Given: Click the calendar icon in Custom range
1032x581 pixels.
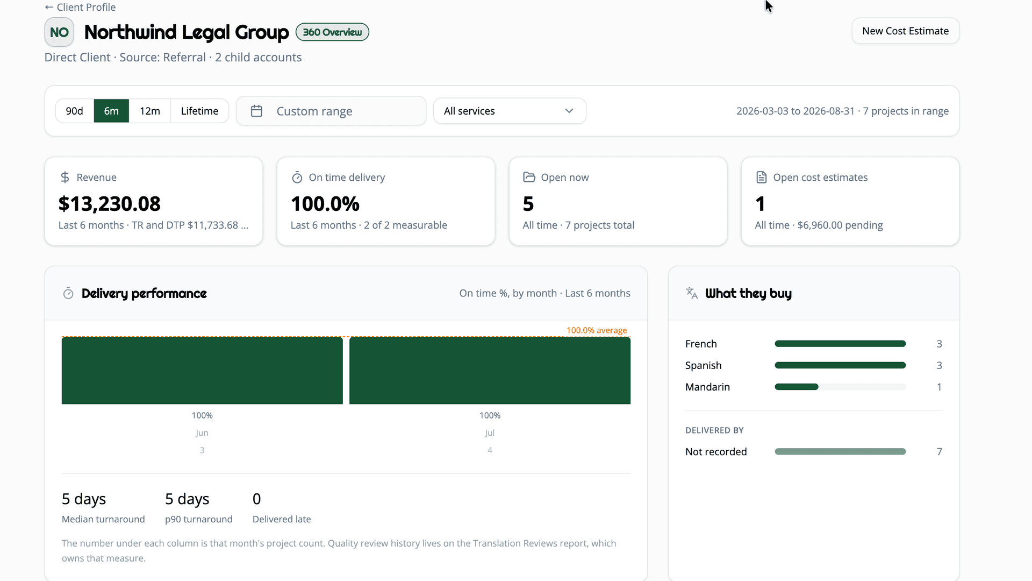Looking at the screenshot, I should coord(256,111).
